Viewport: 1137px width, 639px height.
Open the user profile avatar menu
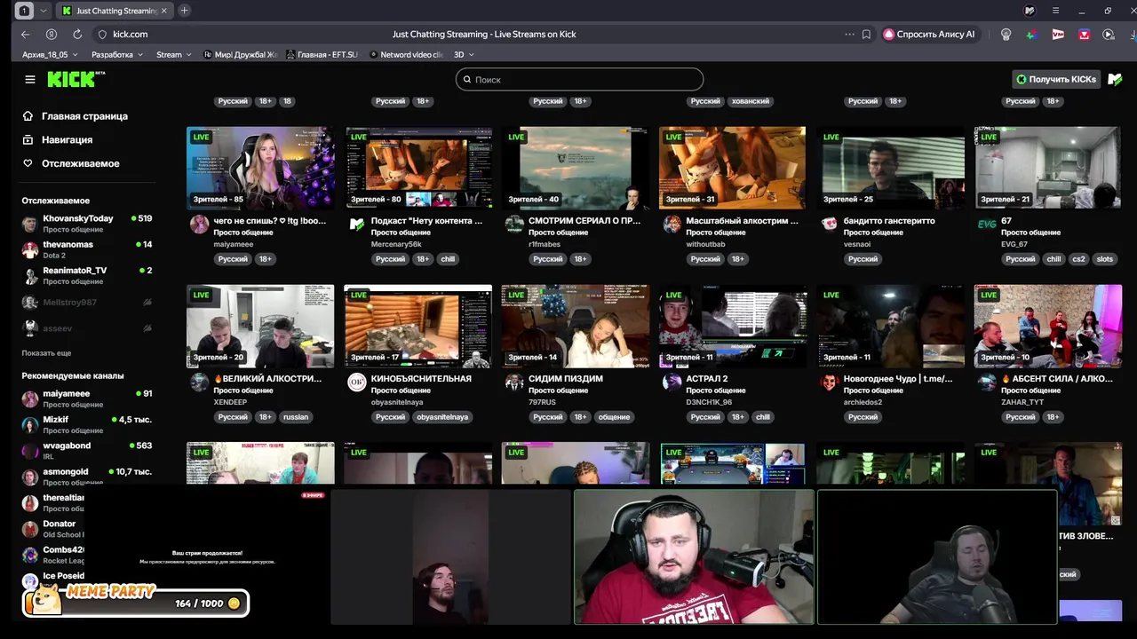pyautogui.click(x=1115, y=79)
